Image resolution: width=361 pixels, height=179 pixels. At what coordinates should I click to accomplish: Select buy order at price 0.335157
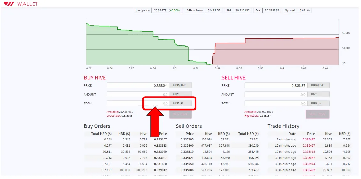126,139
